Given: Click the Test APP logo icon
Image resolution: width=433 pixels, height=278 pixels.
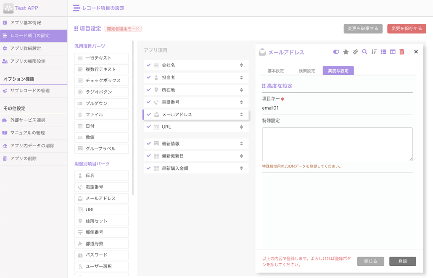Looking at the screenshot, I should (8, 8).
